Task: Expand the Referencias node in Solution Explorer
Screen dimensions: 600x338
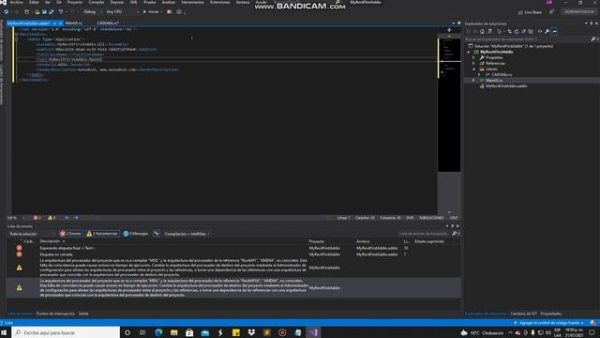Action: coord(473,63)
